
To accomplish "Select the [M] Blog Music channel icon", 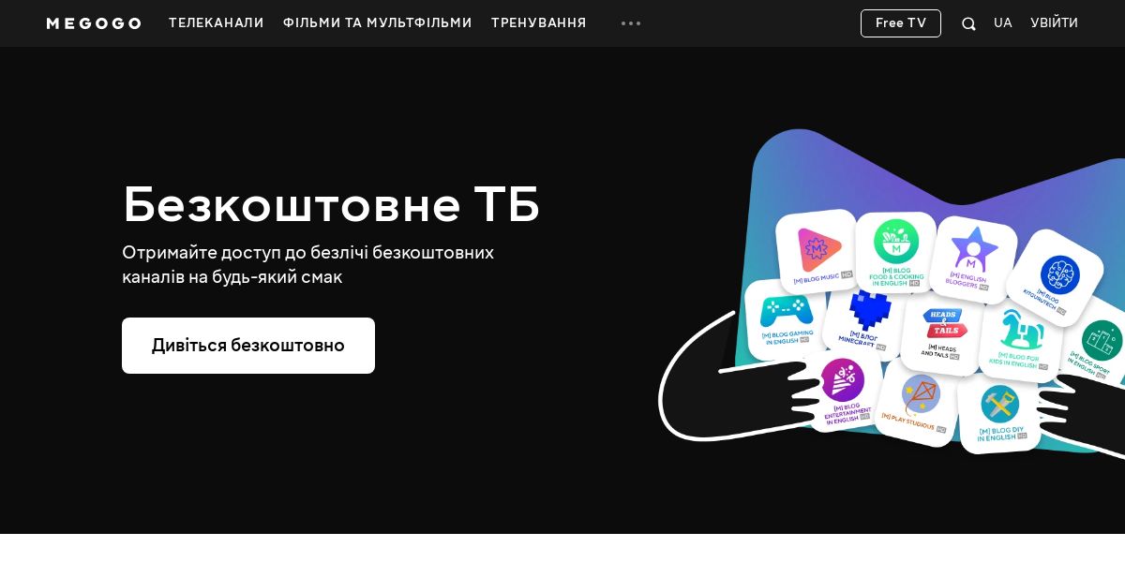I will tap(817, 251).
